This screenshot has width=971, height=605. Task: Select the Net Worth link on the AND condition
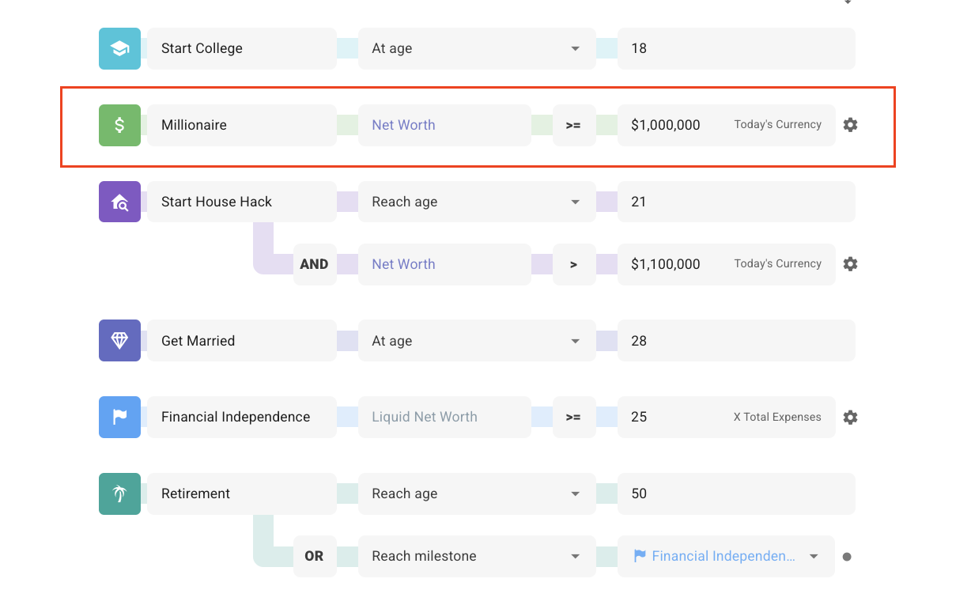[x=403, y=264]
